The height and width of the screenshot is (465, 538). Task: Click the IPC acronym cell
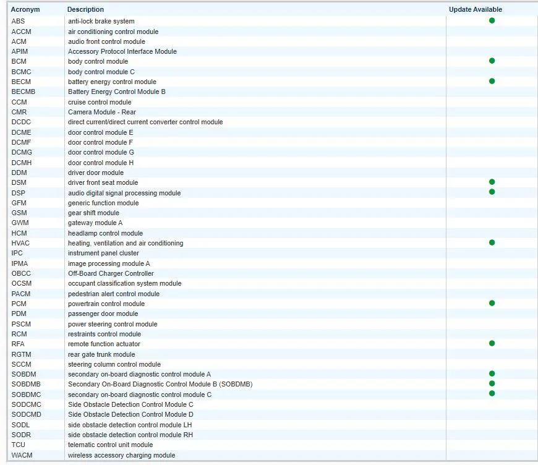pyautogui.click(x=17, y=253)
